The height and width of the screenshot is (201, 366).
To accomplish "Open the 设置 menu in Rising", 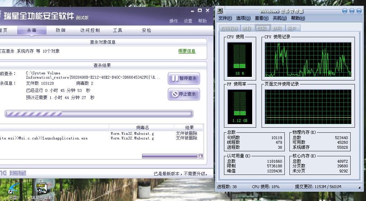I will [x=188, y=21].
